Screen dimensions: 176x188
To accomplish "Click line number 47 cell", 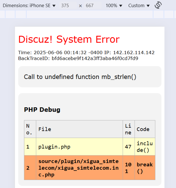I will point(128,147).
